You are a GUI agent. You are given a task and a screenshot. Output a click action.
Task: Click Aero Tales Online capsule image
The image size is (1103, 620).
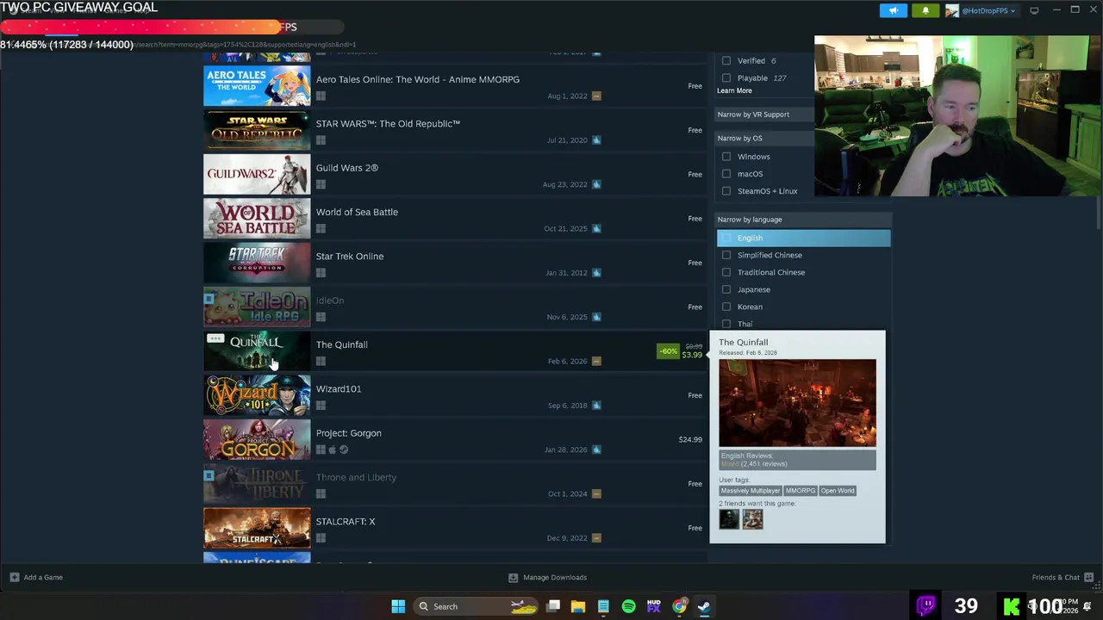pos(257,86)
